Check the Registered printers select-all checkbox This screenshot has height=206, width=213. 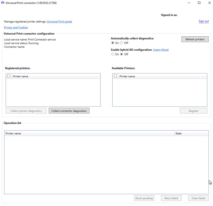pyautogui.click(x=9, y=76)
